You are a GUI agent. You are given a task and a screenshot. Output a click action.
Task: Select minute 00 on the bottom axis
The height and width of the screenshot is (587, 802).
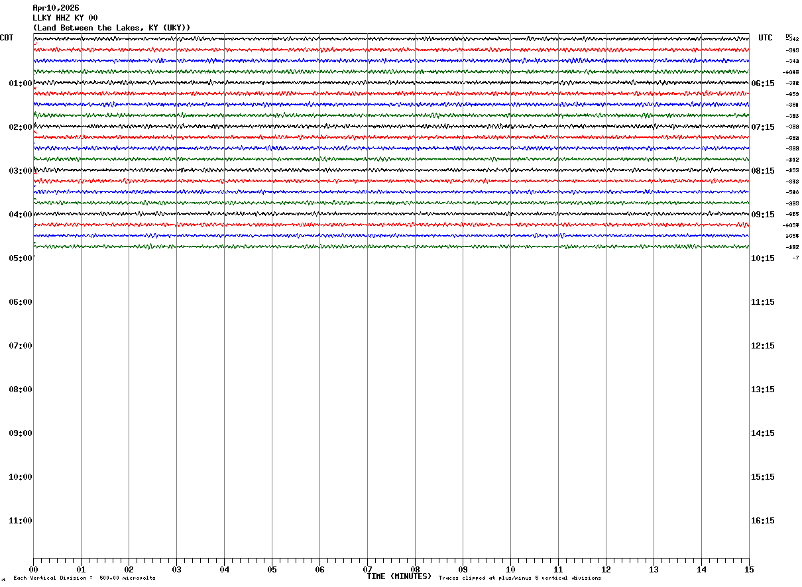33,570
